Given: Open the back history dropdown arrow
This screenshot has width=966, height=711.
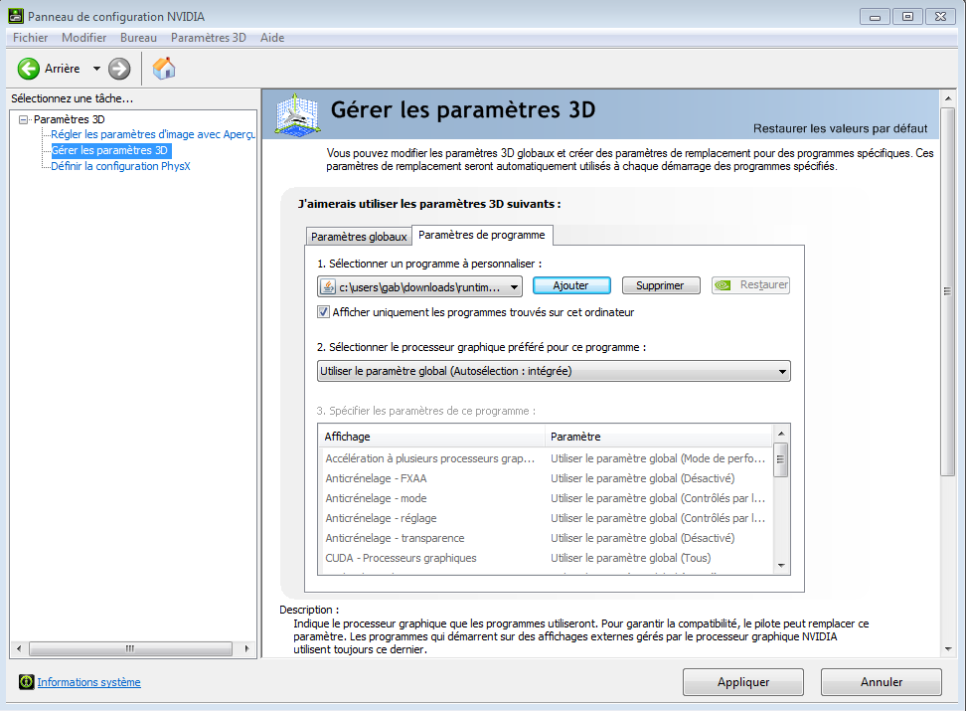Looking at the screenshot, I should click(x=96, y=69).
